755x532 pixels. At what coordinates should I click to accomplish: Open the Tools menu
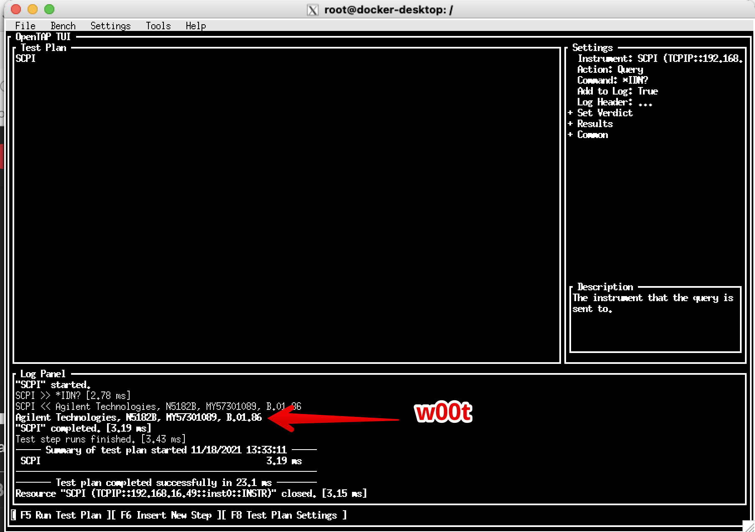[158, 26]
